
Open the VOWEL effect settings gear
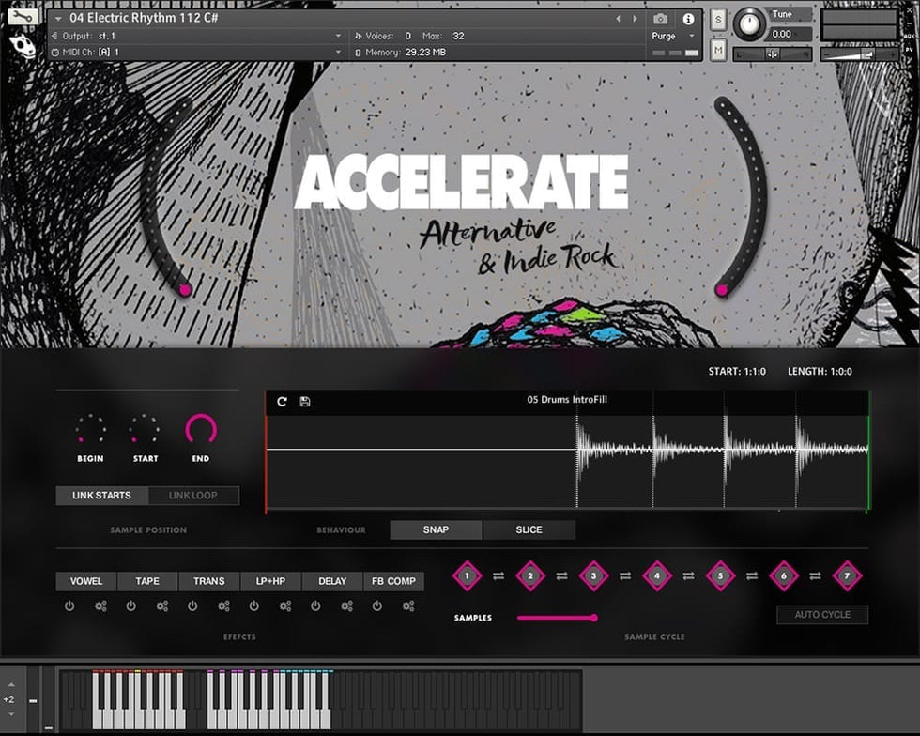(x=100, y=606)
